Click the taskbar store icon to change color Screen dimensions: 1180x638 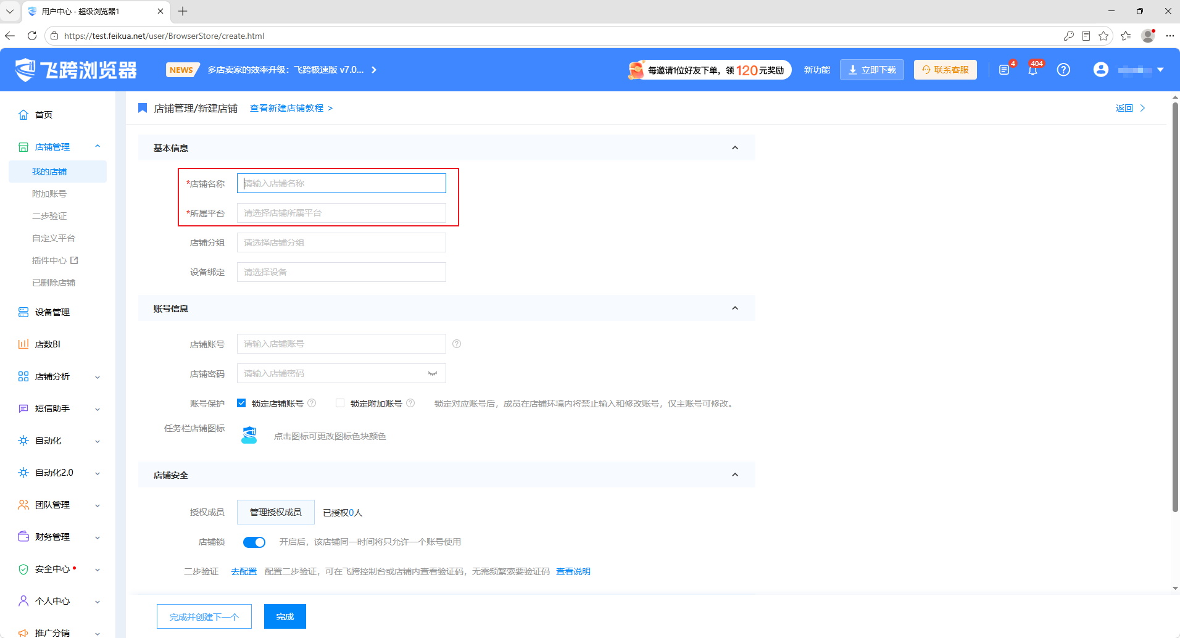249,436
